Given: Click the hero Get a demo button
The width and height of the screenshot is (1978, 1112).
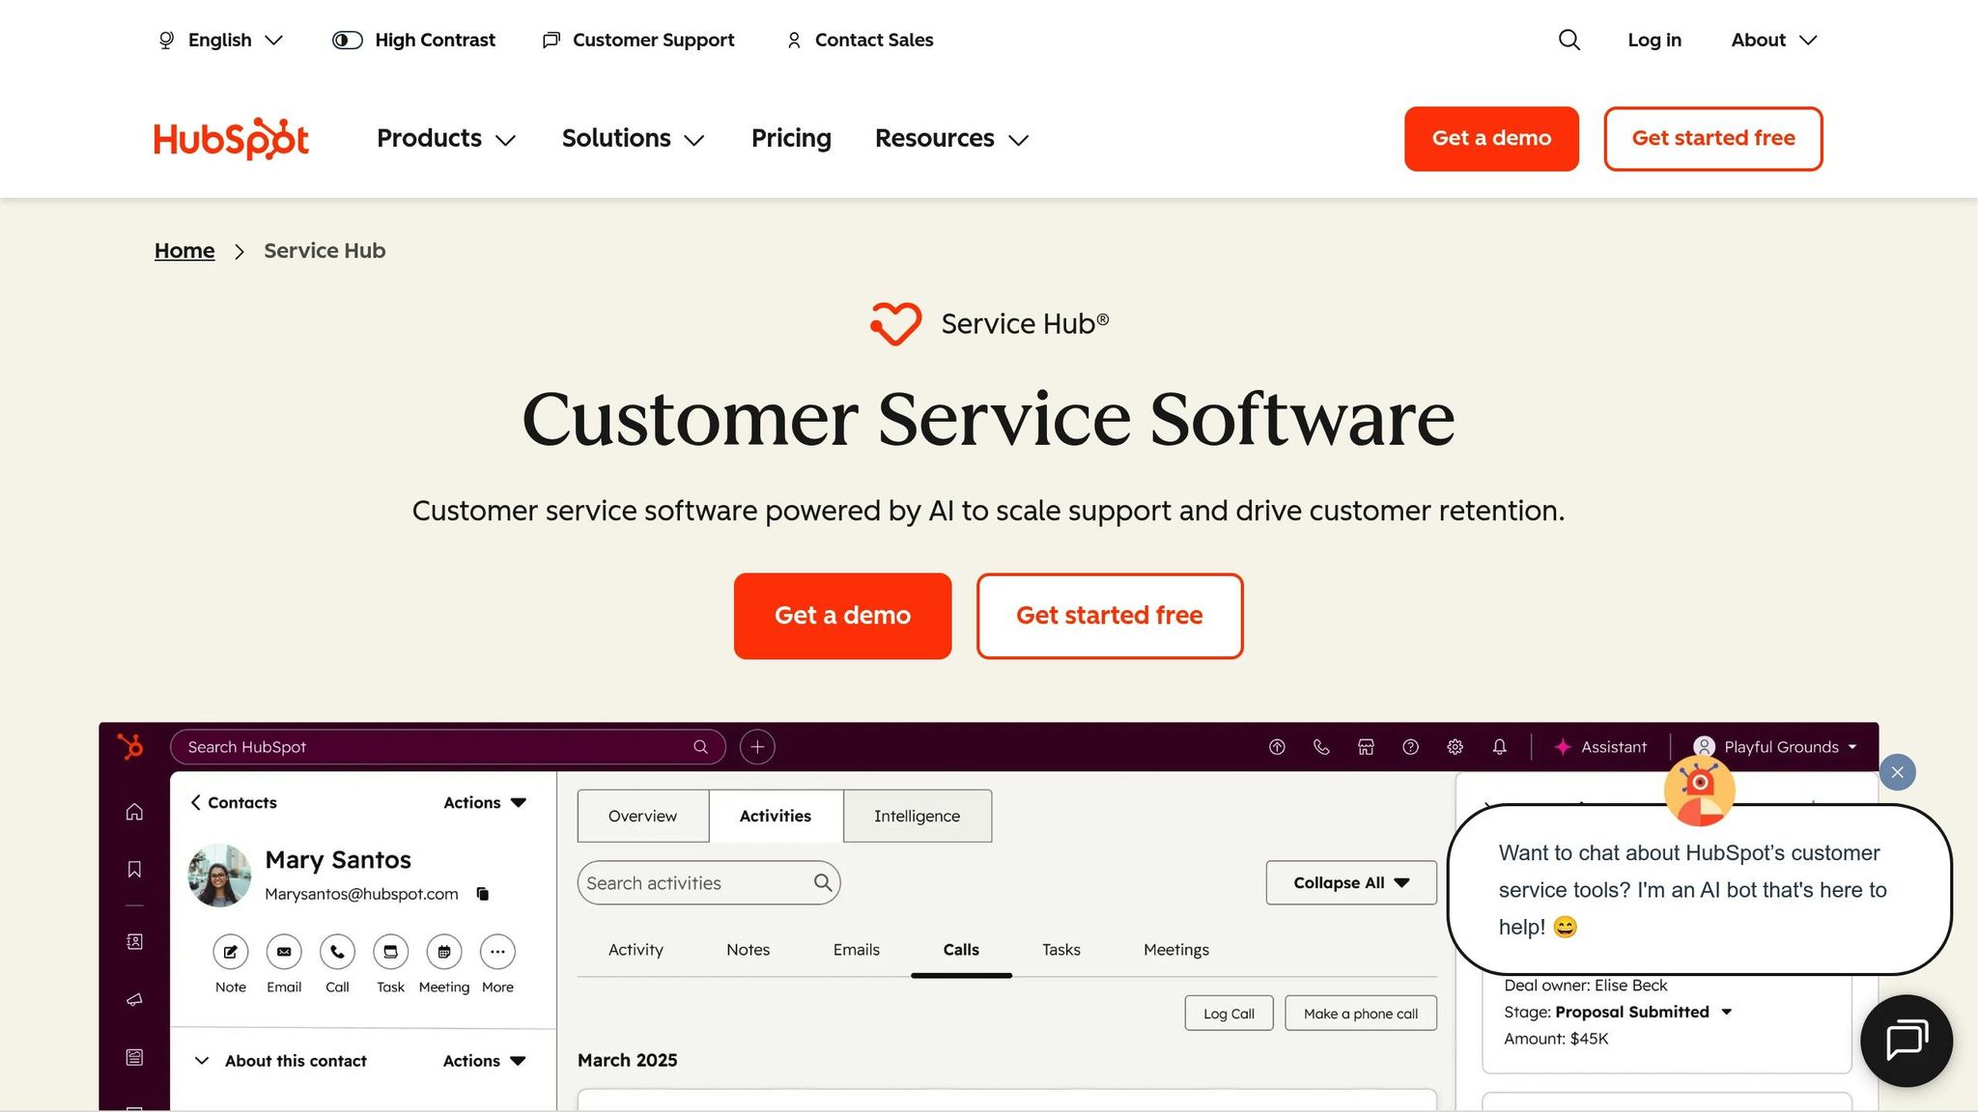Looking at the screenshot, I should pos(842,616).
